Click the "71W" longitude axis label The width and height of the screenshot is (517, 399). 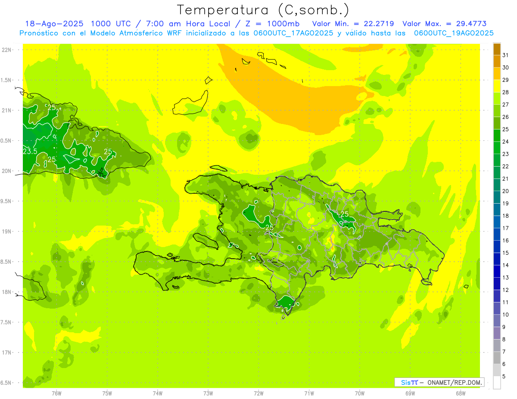[309, 393]
